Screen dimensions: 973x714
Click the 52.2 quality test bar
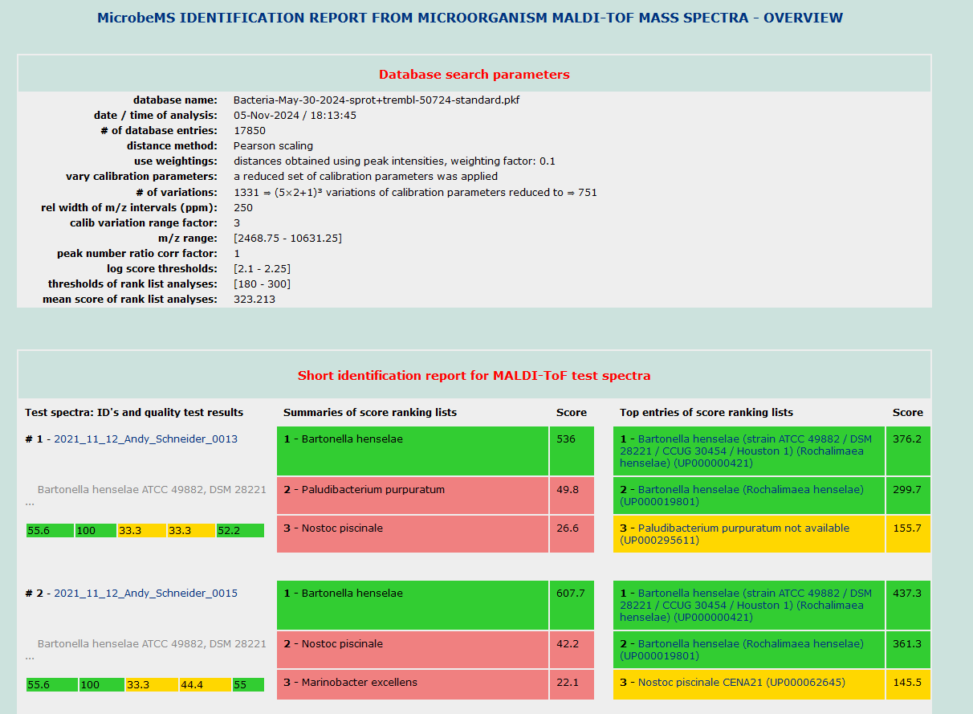(x=240, y=530)
